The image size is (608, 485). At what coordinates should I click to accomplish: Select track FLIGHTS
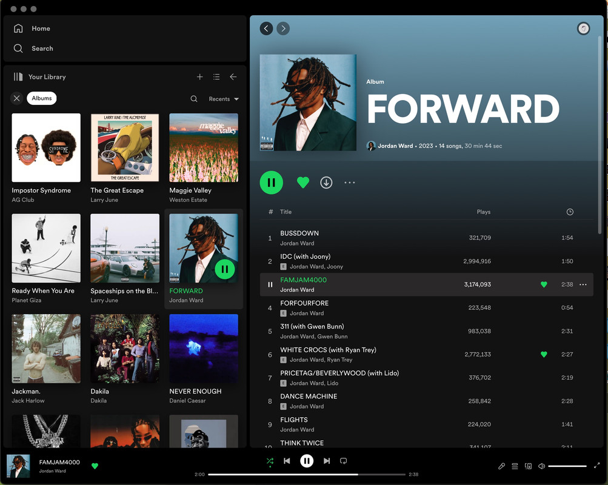pyautogui.click(x=427, y=424)
